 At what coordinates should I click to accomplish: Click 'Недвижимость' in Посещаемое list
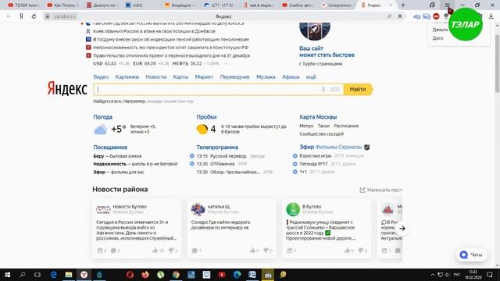pyautogui.click(x=109, y=164)
